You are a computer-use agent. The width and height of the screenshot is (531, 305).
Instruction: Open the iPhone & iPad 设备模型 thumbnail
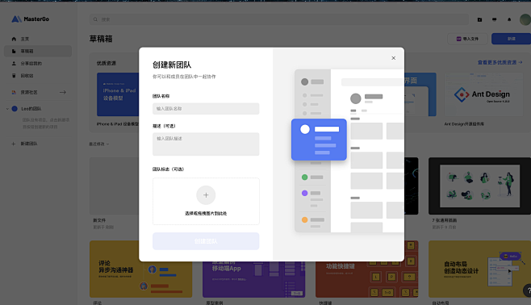point(118,94)
